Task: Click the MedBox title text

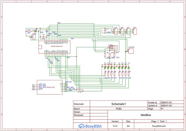Action: pyautogui.click(x=146, y=115)
